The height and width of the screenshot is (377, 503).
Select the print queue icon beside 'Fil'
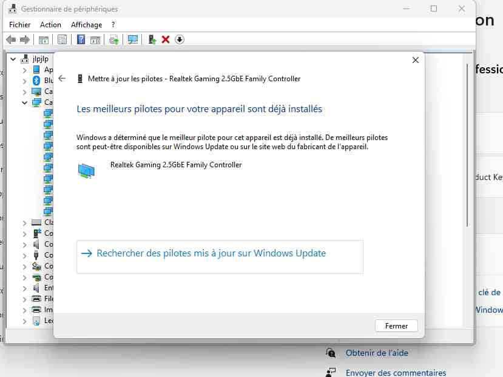click(x=36, y=299)
